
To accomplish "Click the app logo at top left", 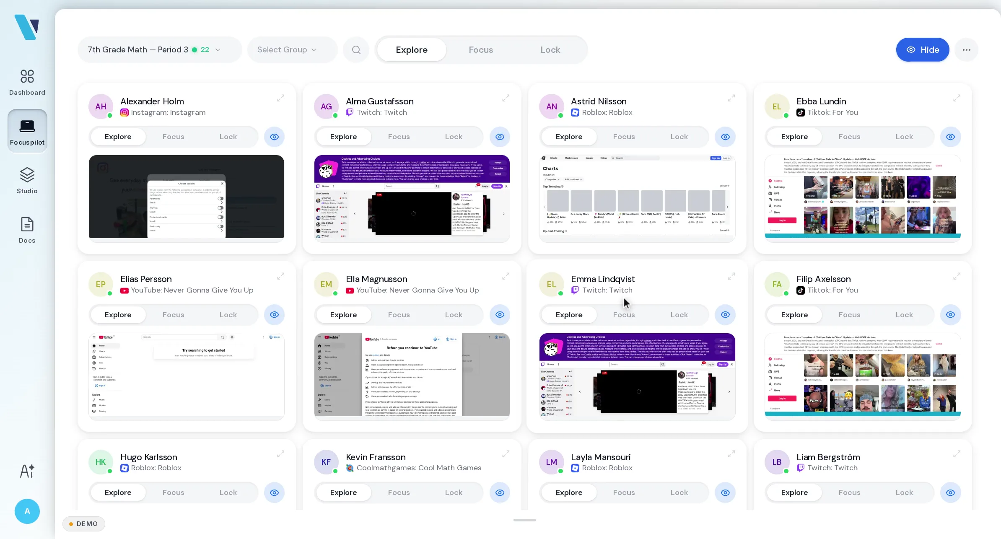I will coord(27,27).
